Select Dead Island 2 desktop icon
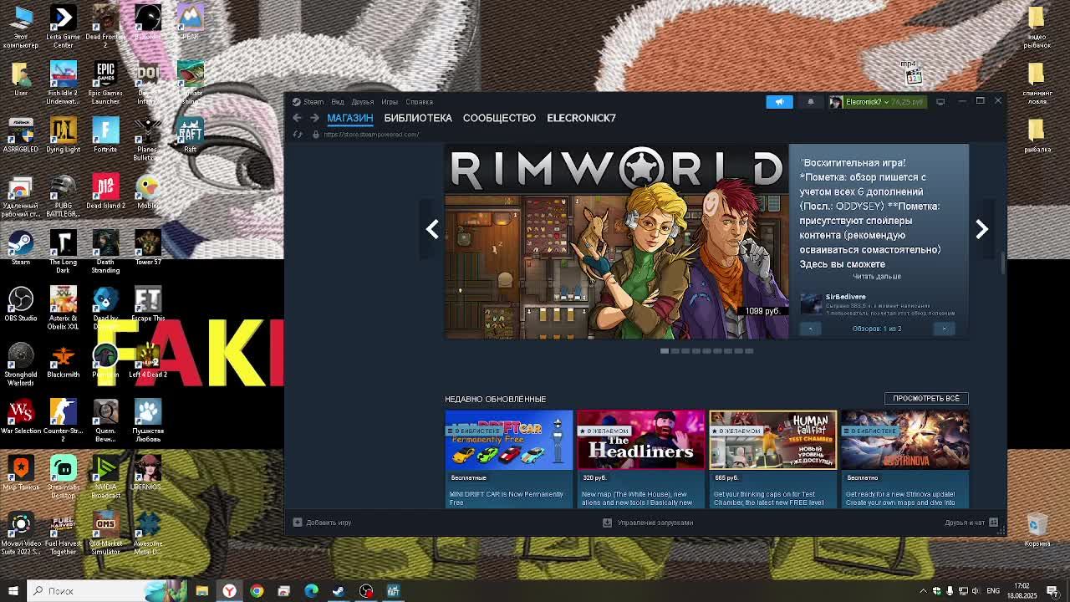Viewport: 1070px width, 602px height. pyautogui.click(x=105, y=191)
